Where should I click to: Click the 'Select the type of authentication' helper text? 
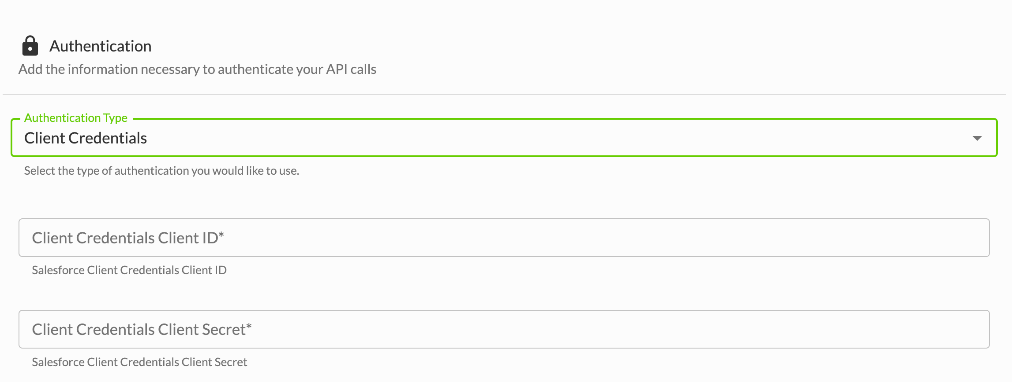pyautogui.click(x=161, y=171)
